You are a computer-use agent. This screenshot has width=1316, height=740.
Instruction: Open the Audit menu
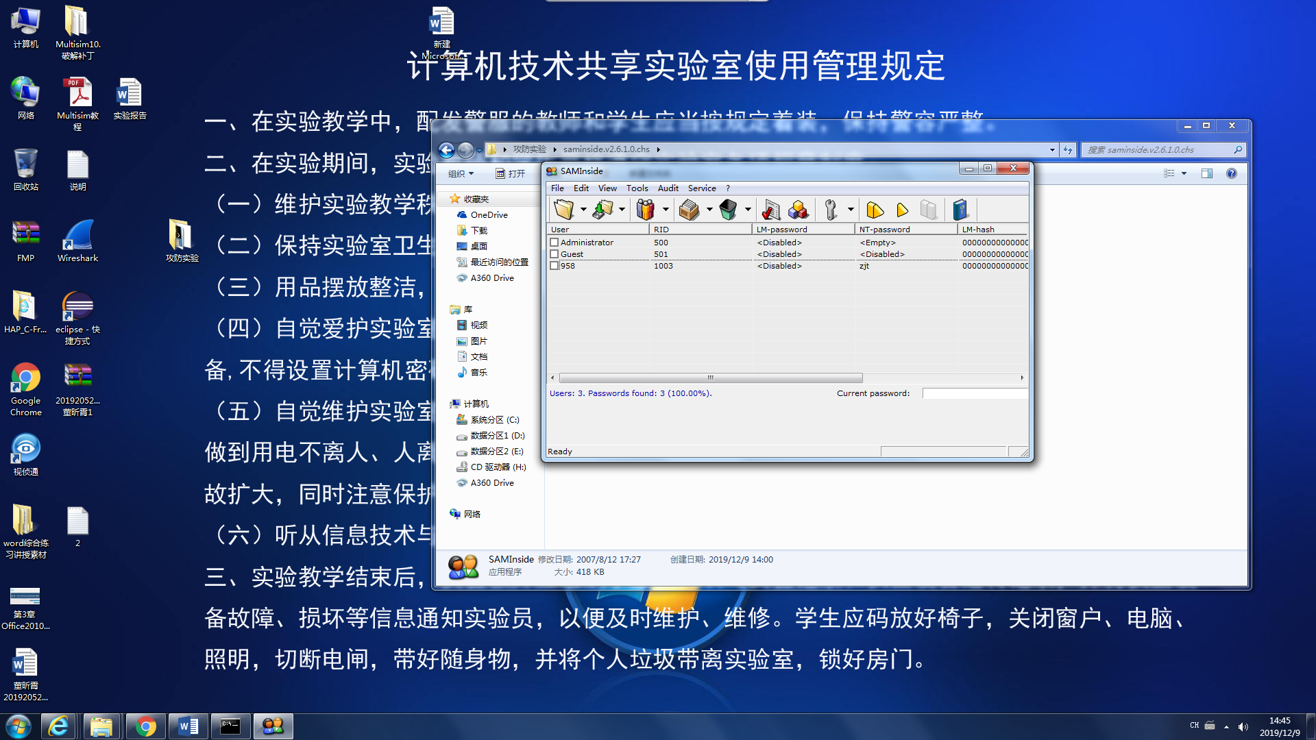(x=668, y=188)
